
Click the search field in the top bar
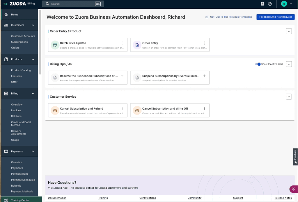pos(73,4)
